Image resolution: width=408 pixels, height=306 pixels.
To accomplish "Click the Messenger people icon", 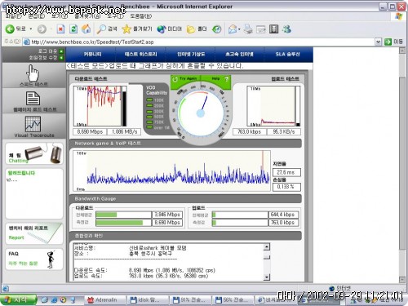I will click(x=286, y=29).
